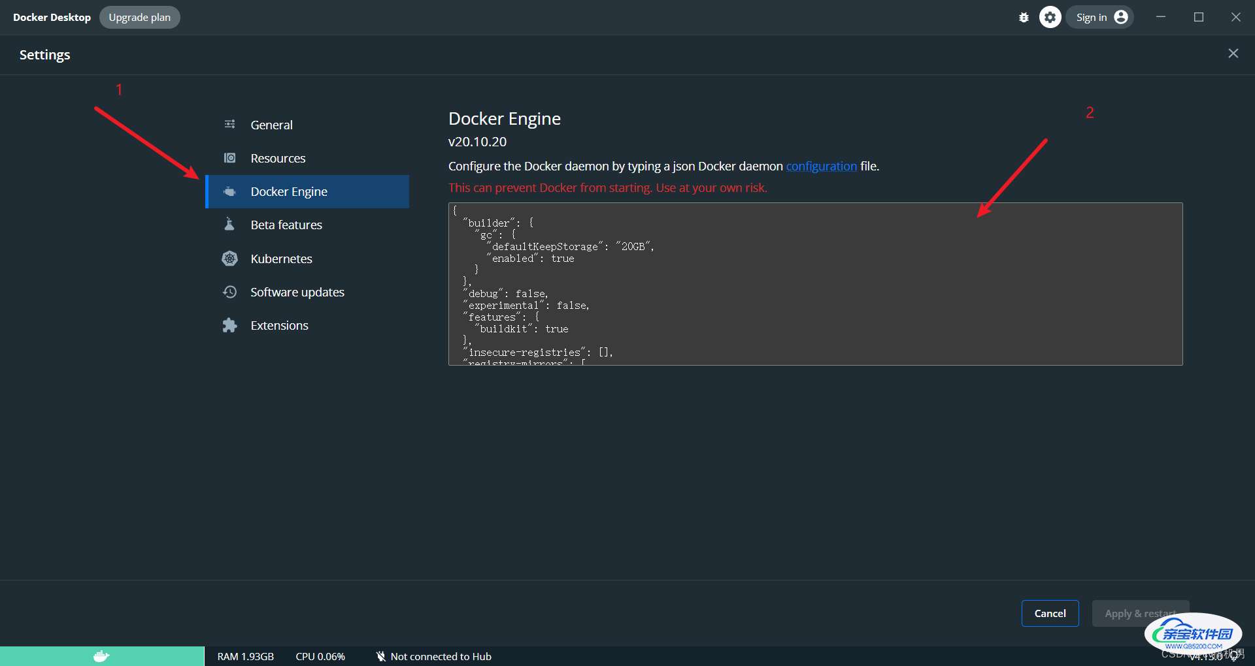This screenshot has width=1255, height=666.
Task: Click the 'defaultKeepStorage' line in editor
Action: [570, 247]
